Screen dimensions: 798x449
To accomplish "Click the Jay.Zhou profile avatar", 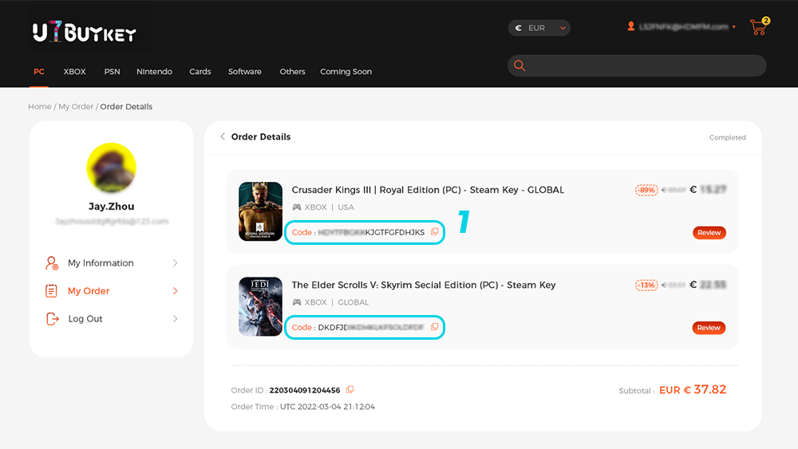I will 112,167.
